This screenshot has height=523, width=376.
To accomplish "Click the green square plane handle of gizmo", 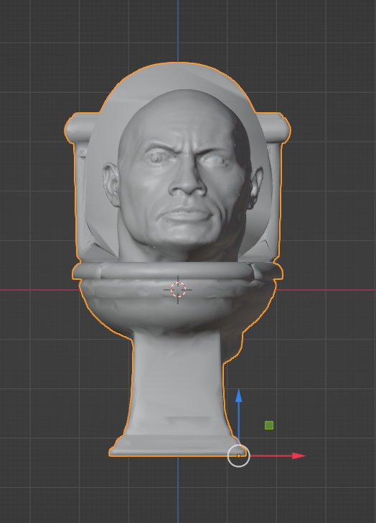I will pyautogui.click(x=269, y=425).
